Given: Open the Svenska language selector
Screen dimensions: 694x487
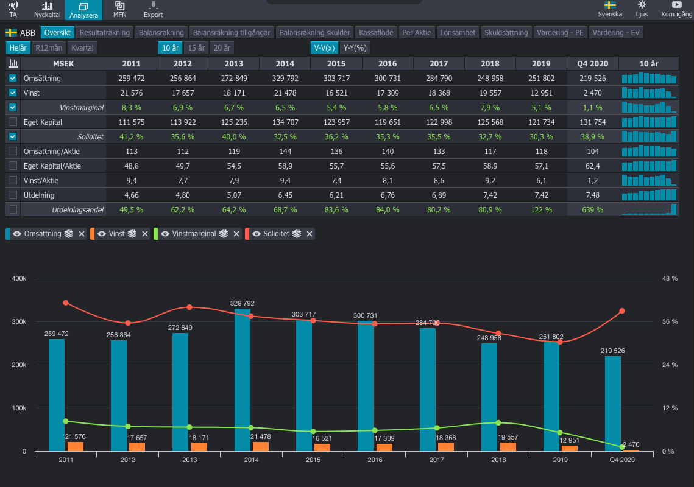Looking at the screenshot, I should 610,9.
